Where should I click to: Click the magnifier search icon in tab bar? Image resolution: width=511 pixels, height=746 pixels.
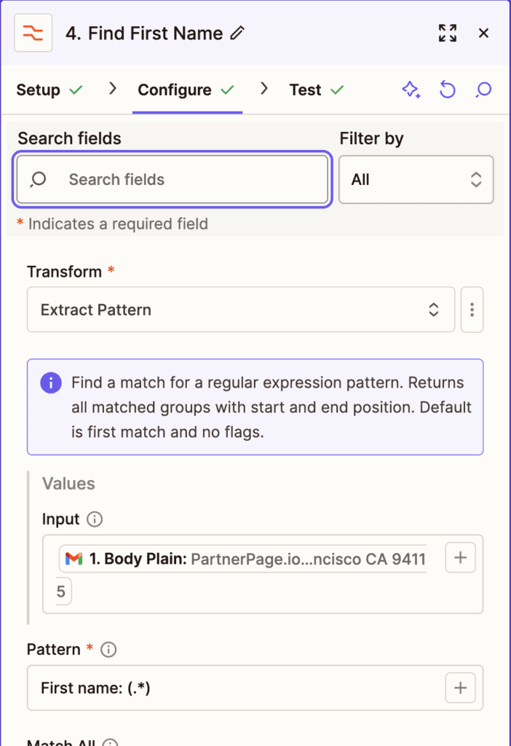483,90
